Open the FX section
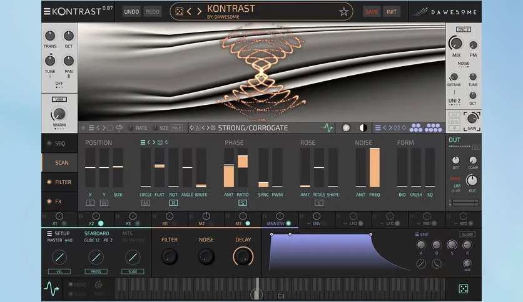The width and height of the screenshot is (523, 302). 58,201
